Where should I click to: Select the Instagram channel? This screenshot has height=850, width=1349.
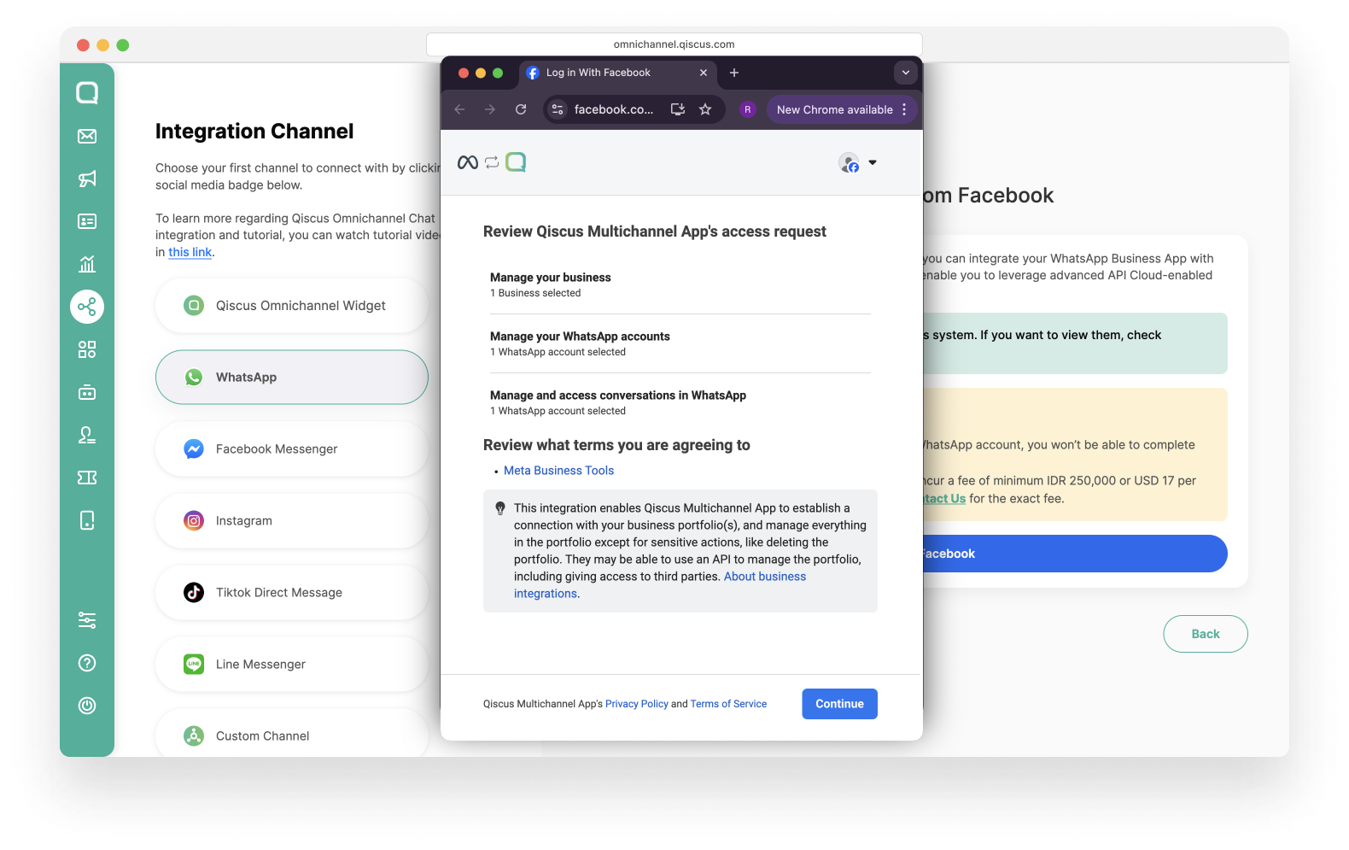click(x=292, y=521)
